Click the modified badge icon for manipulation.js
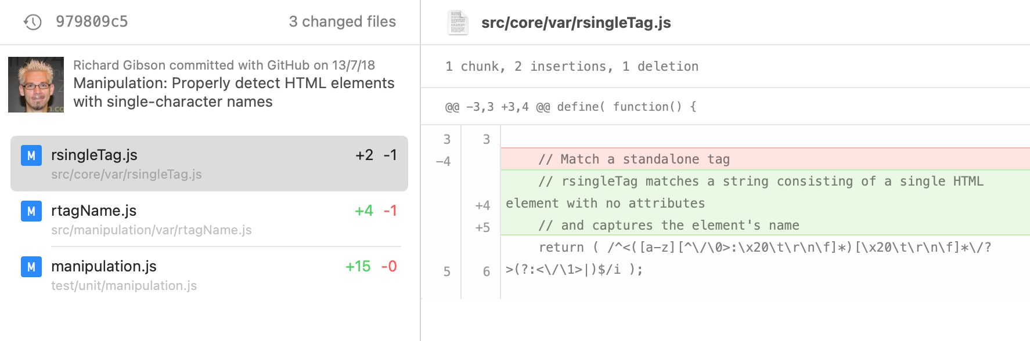The image size is (1030, 341). pyautogui.click(x=31, y=267)
